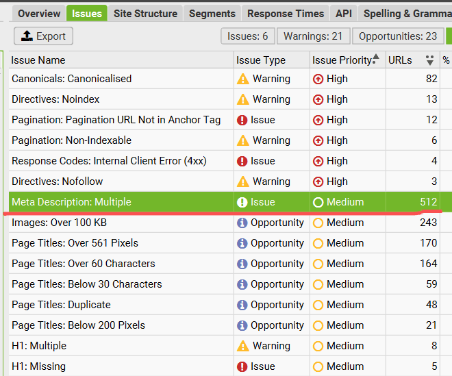Select Directives: Noindex issue name
This screenshot has width=452, height=376.
click(x=55, y=99)
